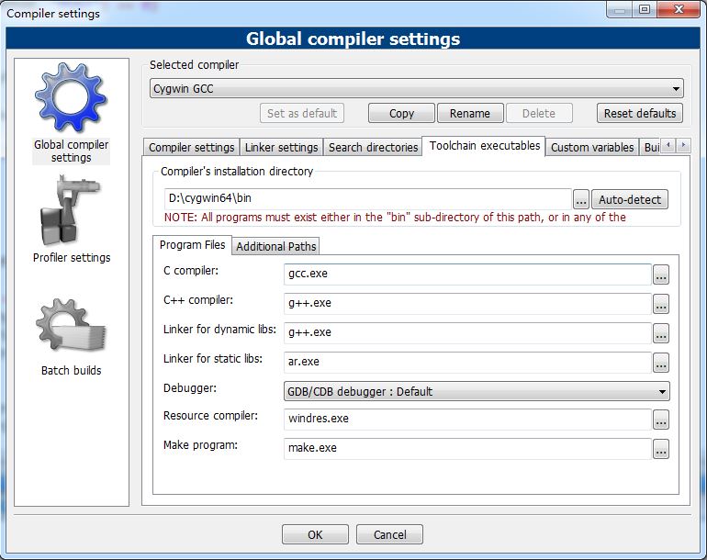707x560 pixels.
Task: Click the Delete compiler button
Action: coord(539,113)
